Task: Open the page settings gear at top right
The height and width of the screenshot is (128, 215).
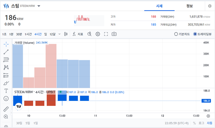Action: [210, 6]
